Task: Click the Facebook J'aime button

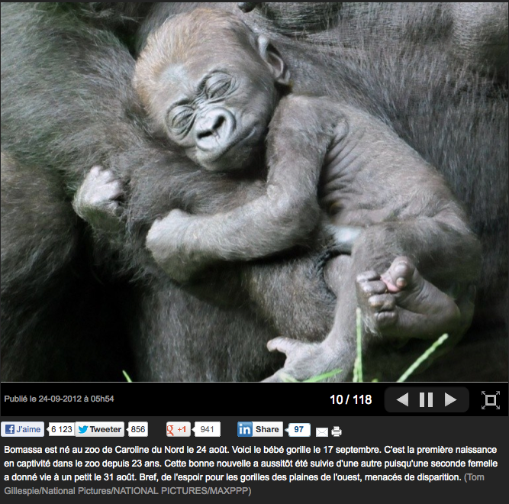Action: pyautogui.click(x=22, y=429)
